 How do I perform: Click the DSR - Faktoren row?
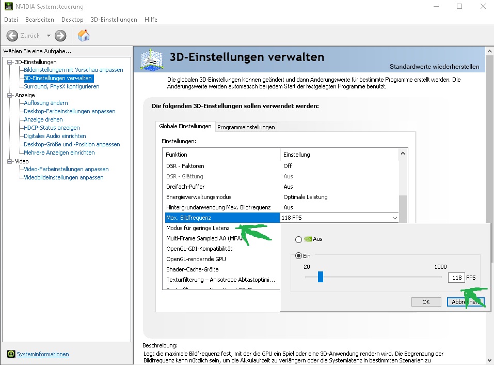click(282, 166)
